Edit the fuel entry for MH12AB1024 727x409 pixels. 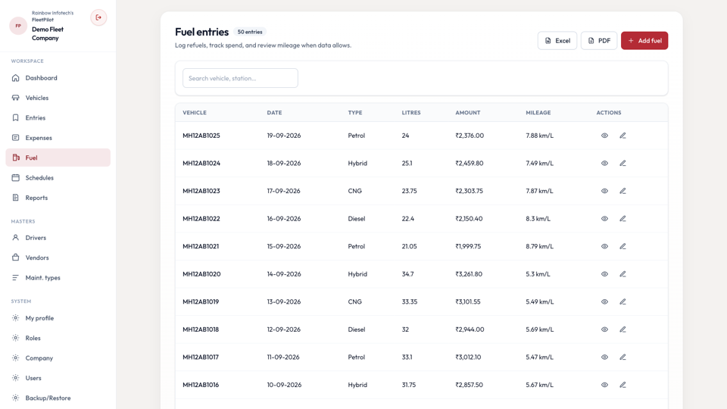622,164
